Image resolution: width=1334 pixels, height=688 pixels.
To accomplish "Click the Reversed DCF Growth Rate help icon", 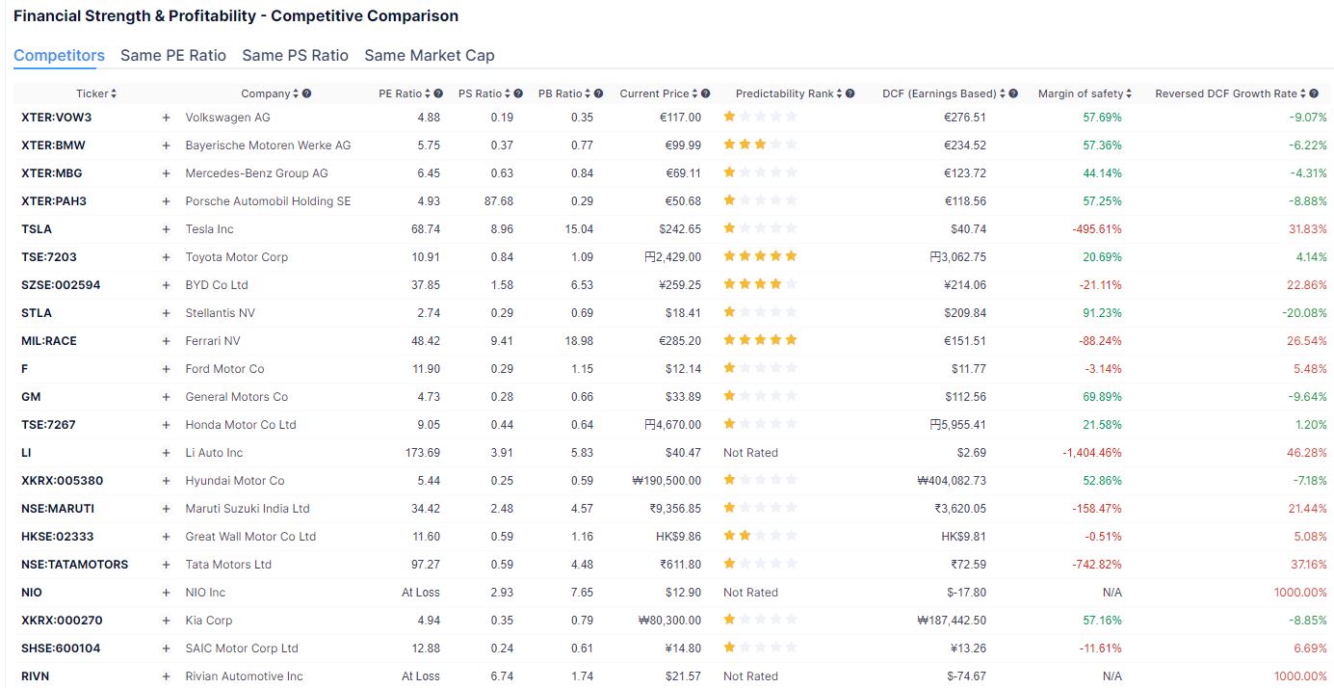I will pos(1314,94).
